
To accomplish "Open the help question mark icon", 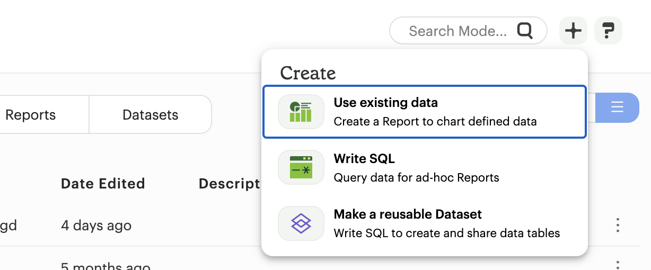I will (x=608, y=31).
